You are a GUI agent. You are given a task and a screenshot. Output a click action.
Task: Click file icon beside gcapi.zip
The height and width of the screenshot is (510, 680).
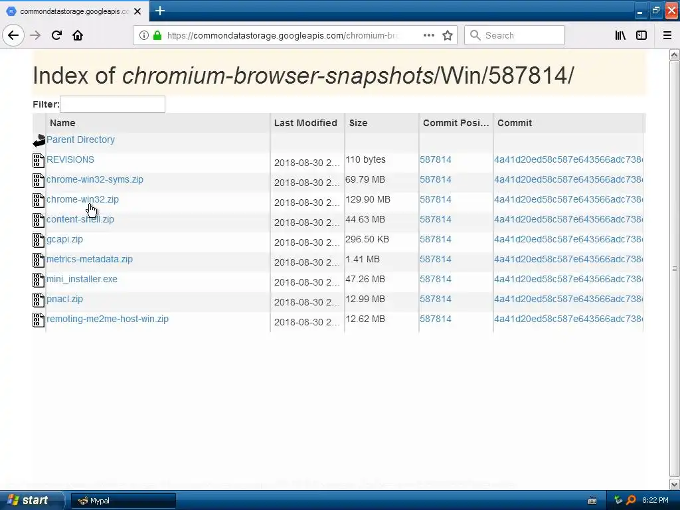click(39, 240)
